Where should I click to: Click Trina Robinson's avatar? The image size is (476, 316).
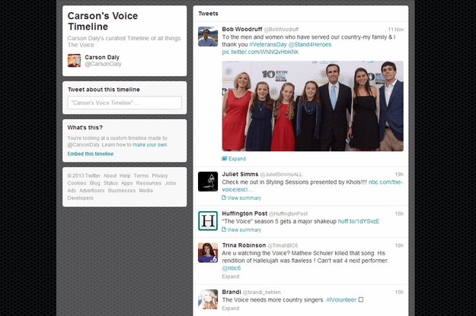tap(208, 252)
